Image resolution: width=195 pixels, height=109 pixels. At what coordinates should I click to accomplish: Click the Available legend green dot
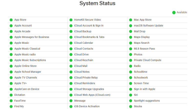click(x=174, y=12)
